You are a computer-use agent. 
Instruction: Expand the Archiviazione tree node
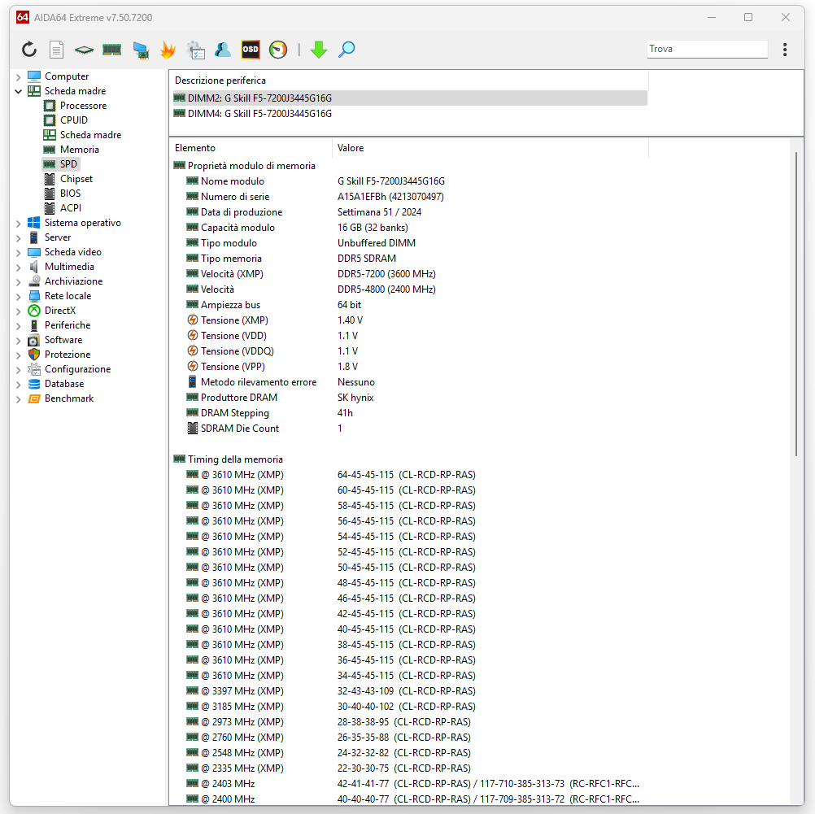[18, 281]
